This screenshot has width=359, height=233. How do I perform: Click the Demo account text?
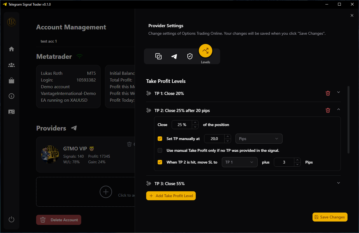pyautogui.click(x=55, y=87)
